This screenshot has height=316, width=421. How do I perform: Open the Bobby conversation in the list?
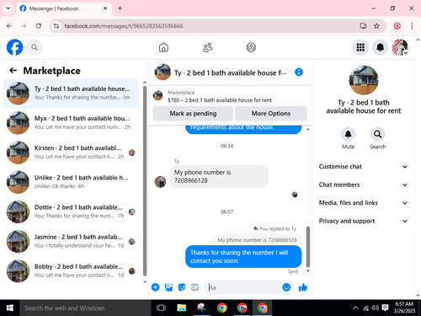(x=71, y=271)
